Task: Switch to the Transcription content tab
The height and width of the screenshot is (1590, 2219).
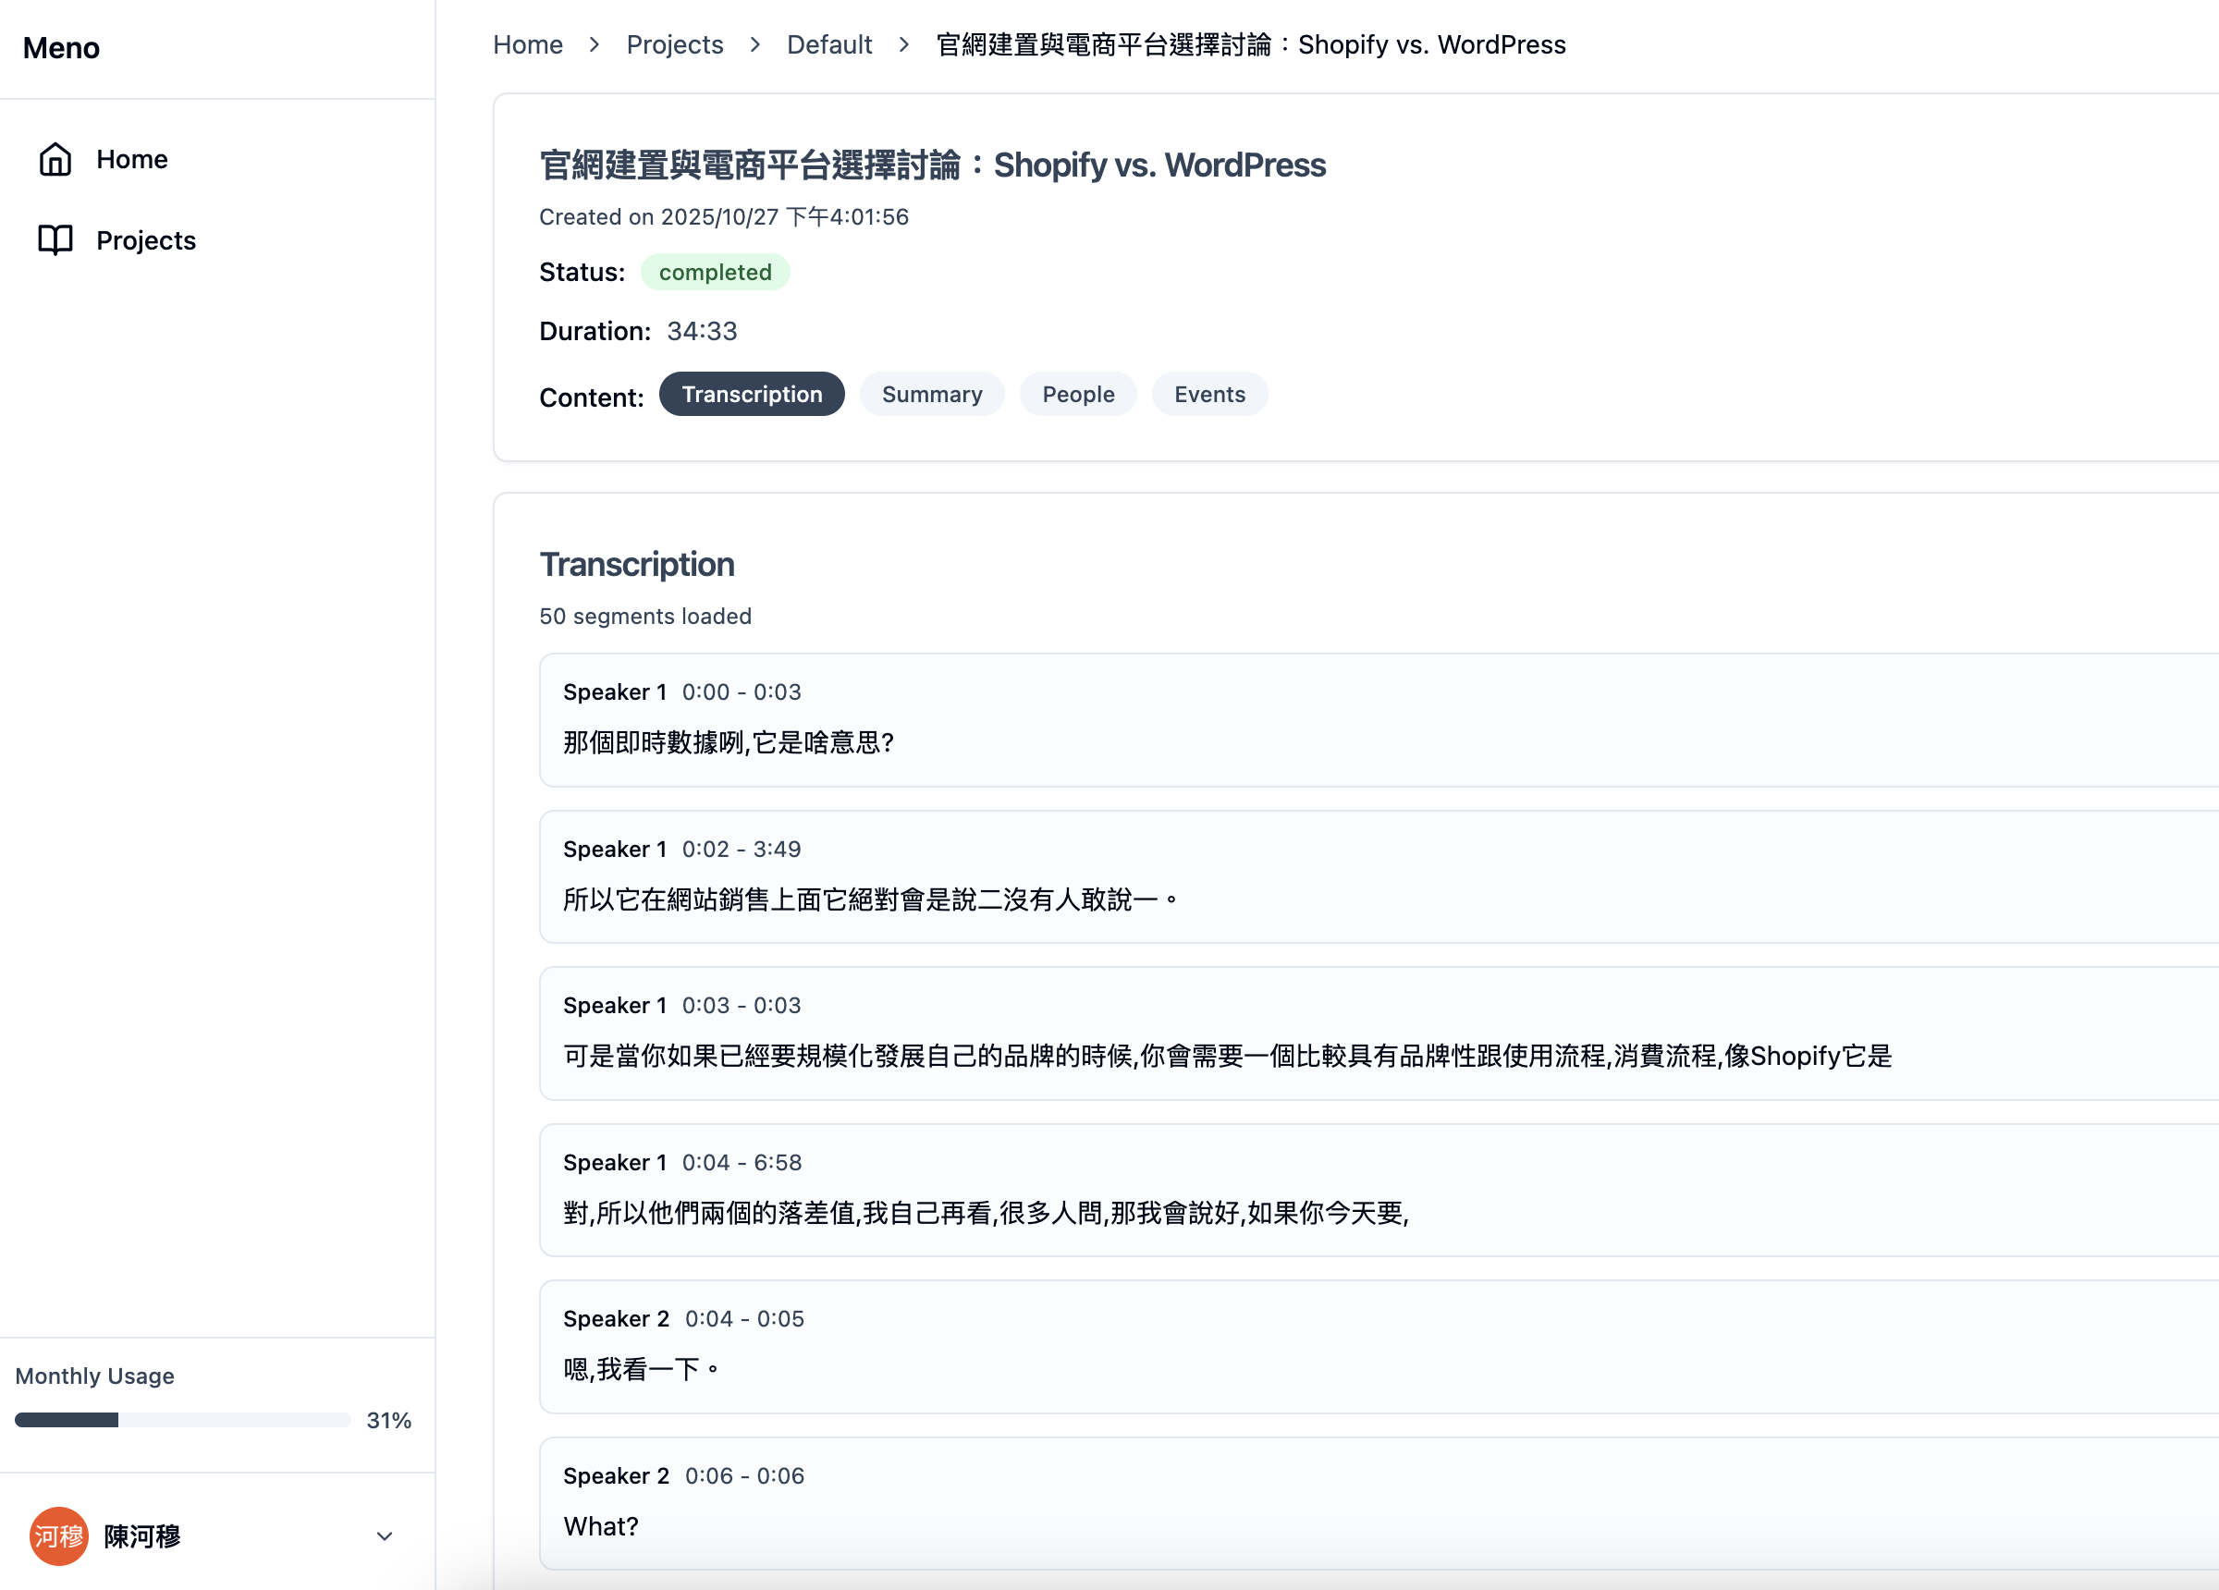Action: [751, 395]
